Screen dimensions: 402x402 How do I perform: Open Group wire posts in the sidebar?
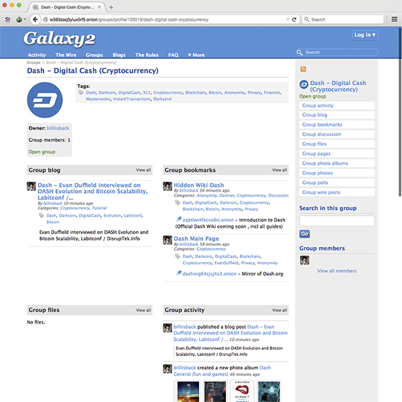pos(337,192)
